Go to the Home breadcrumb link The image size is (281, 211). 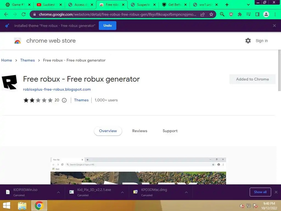7,60
